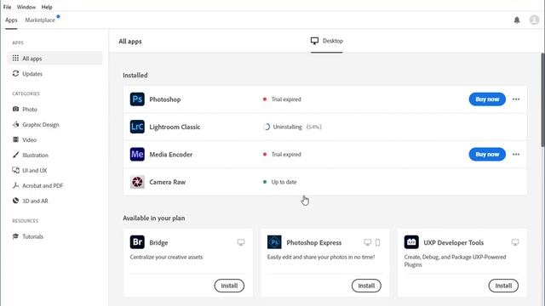The image size is (545, 306).
Task: Click desktop platform icon on Bridge card
Action: 241,242
